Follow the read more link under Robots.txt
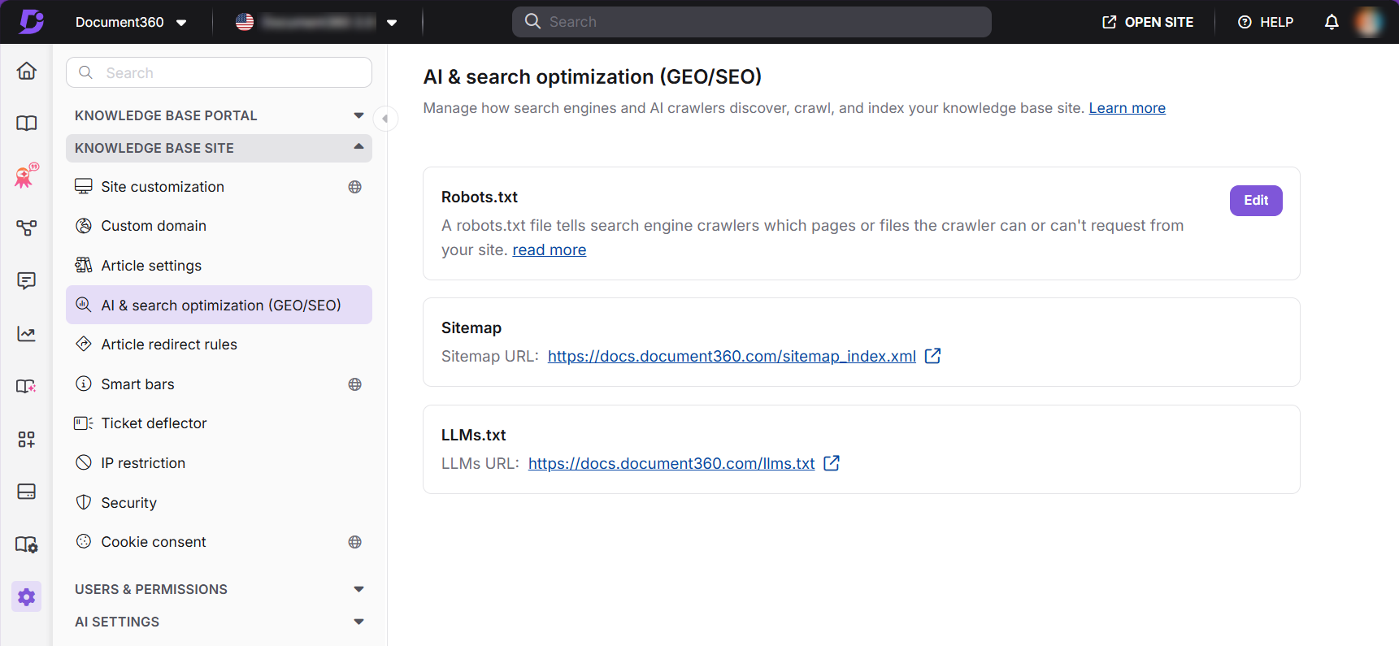Screen dimensions: 1399x646 tap(549, 250)
